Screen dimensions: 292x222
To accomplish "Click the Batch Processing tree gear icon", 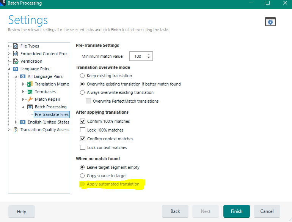I will (30, 107).
